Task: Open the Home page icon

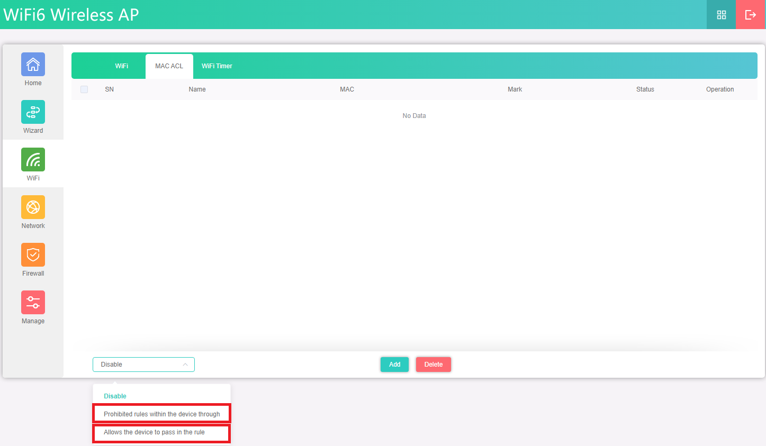Action: click(x=33, y=65)
